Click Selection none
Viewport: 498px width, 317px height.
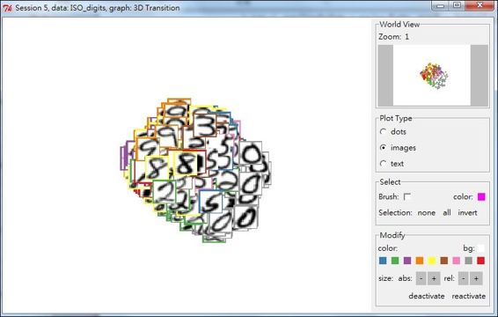click(x=426, y=213)
